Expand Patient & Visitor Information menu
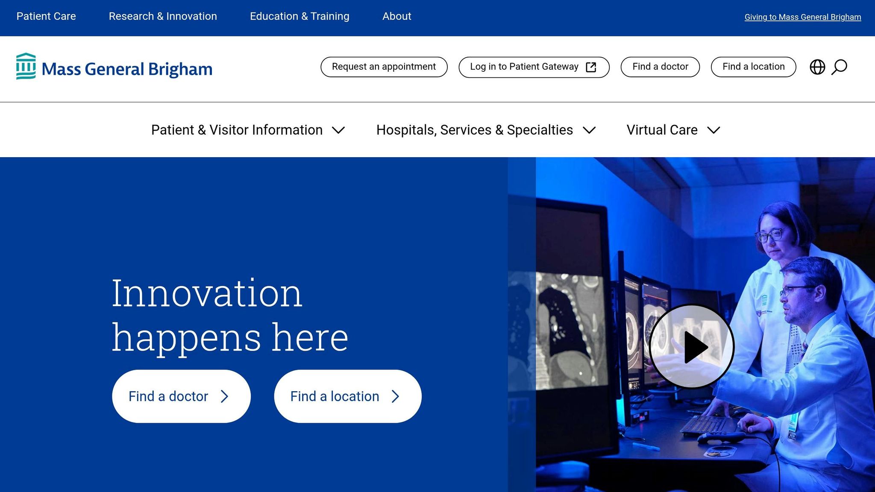Screen dimensions: 875x492 [248, 130]
